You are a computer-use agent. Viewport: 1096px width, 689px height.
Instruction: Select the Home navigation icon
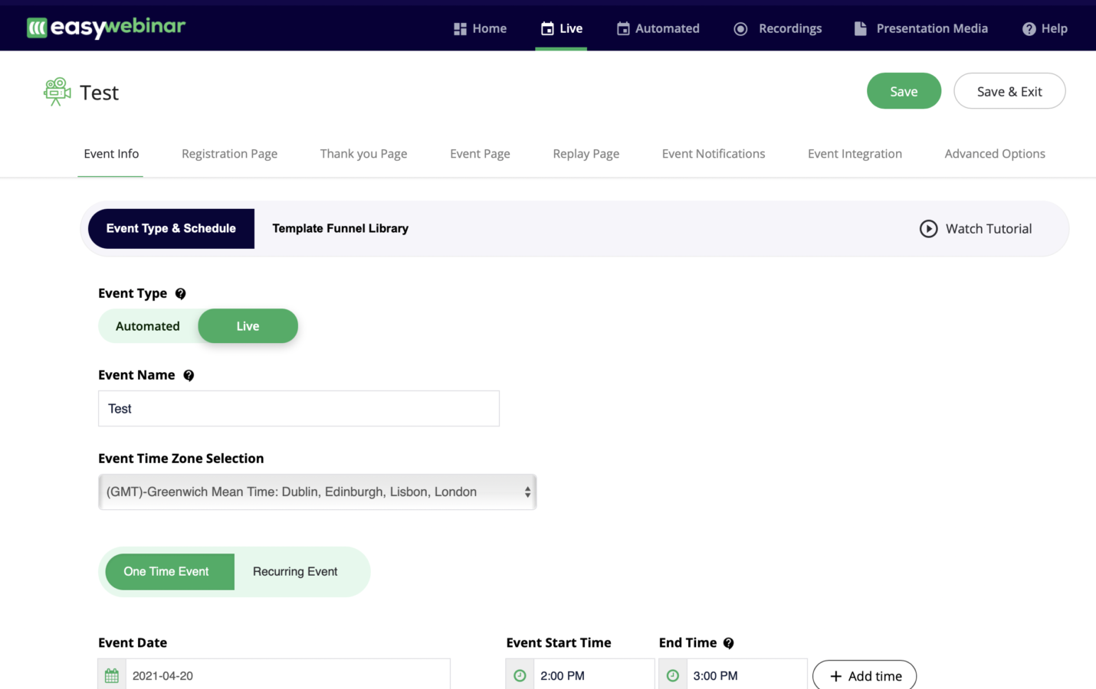pos(459,28)
